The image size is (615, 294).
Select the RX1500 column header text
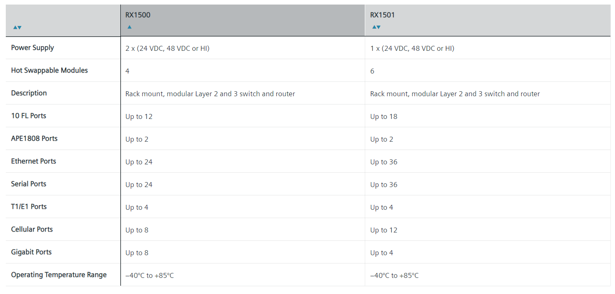[x=138, y=15]
